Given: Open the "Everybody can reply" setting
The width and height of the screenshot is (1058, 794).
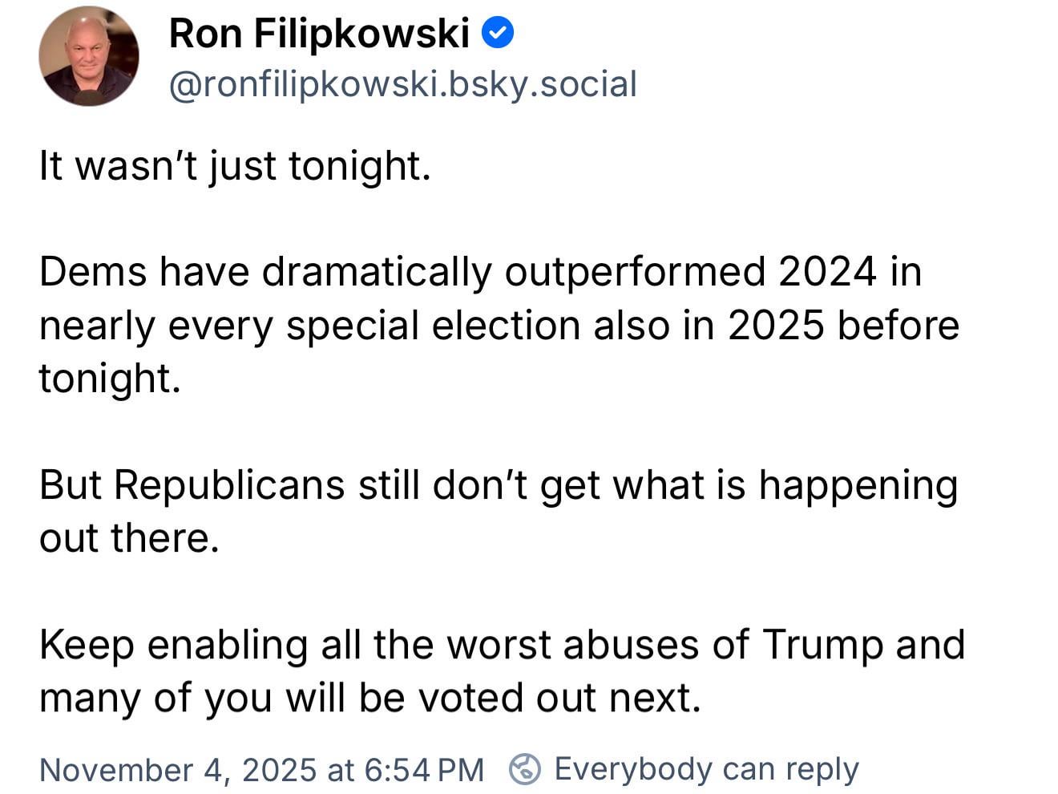Looking at the screenshot, I should coord(706,768).
